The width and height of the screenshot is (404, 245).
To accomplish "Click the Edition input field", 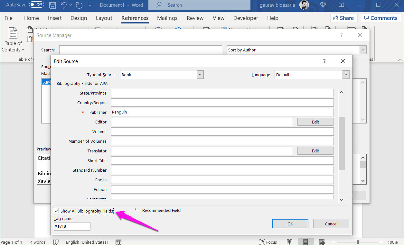I will tap(222, 189).
